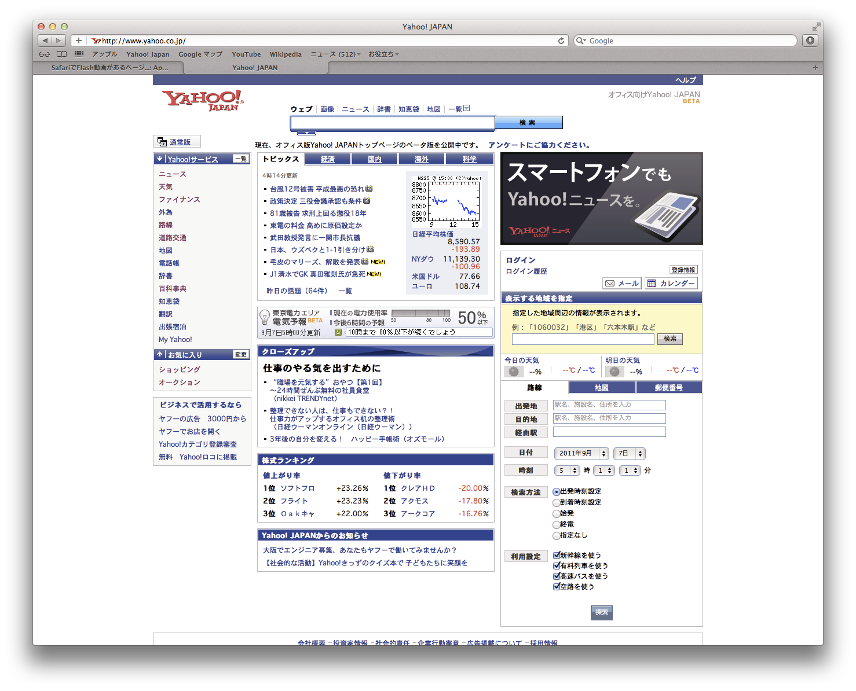This screenshot has width=856, height=691.
Task: Select the 到着時刻設定 radio button
Action: coord(557,503)
